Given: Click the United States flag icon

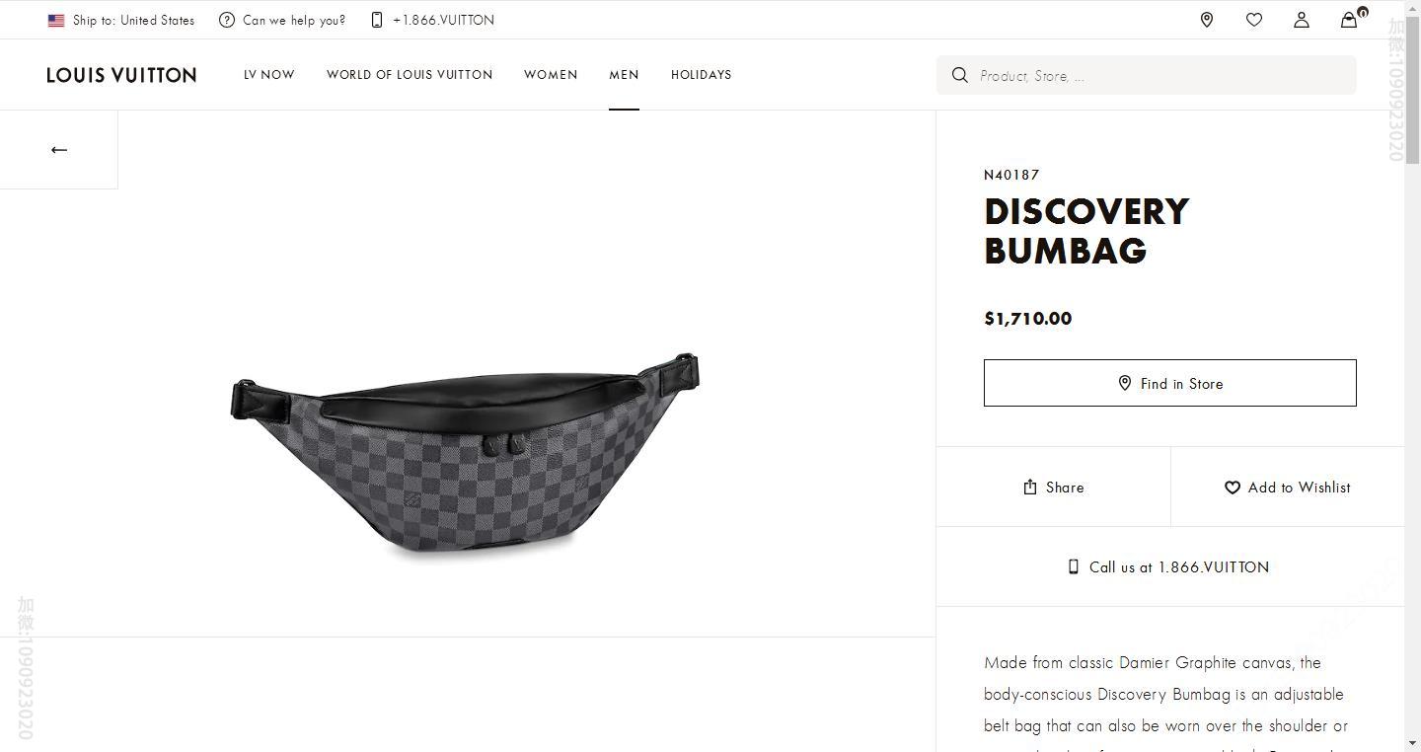Looking at the screenshot, I should [56, 20].
